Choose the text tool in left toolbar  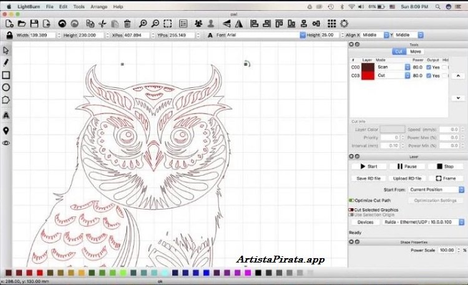coord(6,115)
